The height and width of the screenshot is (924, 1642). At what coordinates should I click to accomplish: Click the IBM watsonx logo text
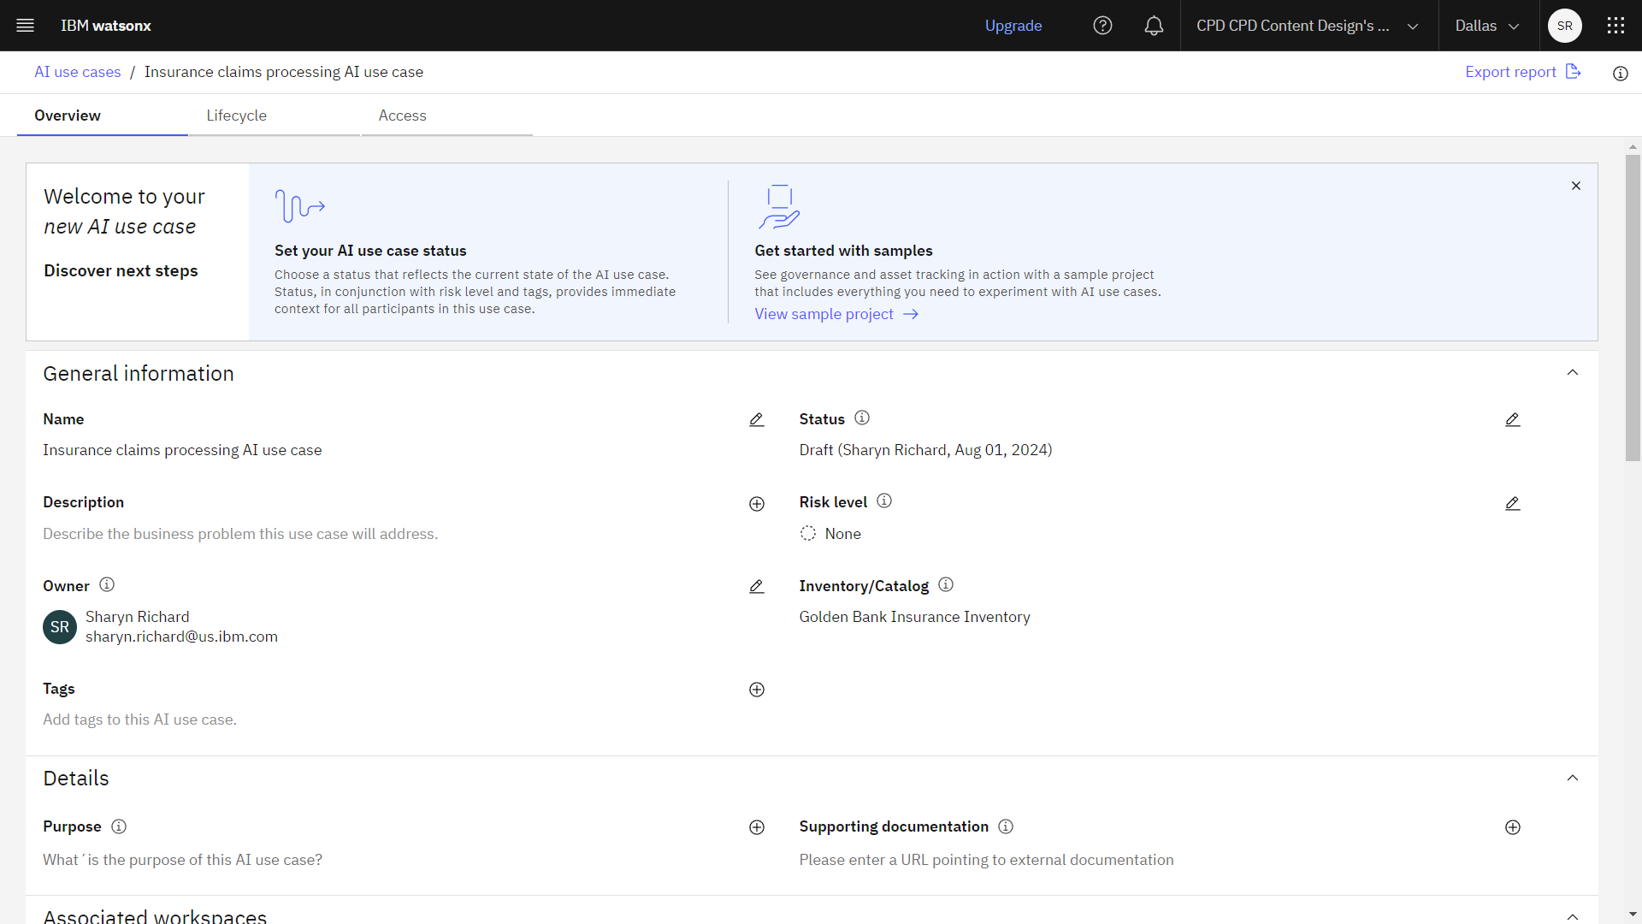tap(106, 26)
